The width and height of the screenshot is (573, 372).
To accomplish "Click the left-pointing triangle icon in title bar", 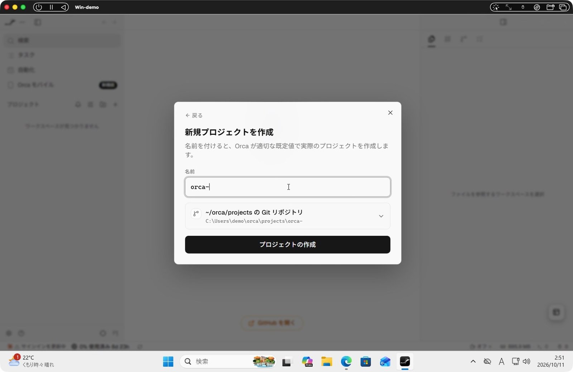I will [x=63, y=7].
